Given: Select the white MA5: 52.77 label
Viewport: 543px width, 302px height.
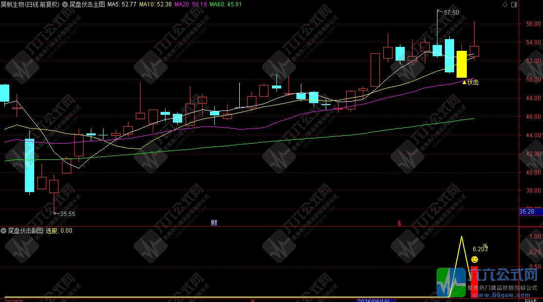Looking at the screenshot, I should pyautogui.click(x=122, y=4).
